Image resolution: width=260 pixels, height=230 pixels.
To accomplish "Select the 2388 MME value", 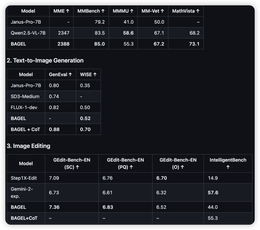I will 63,44.
